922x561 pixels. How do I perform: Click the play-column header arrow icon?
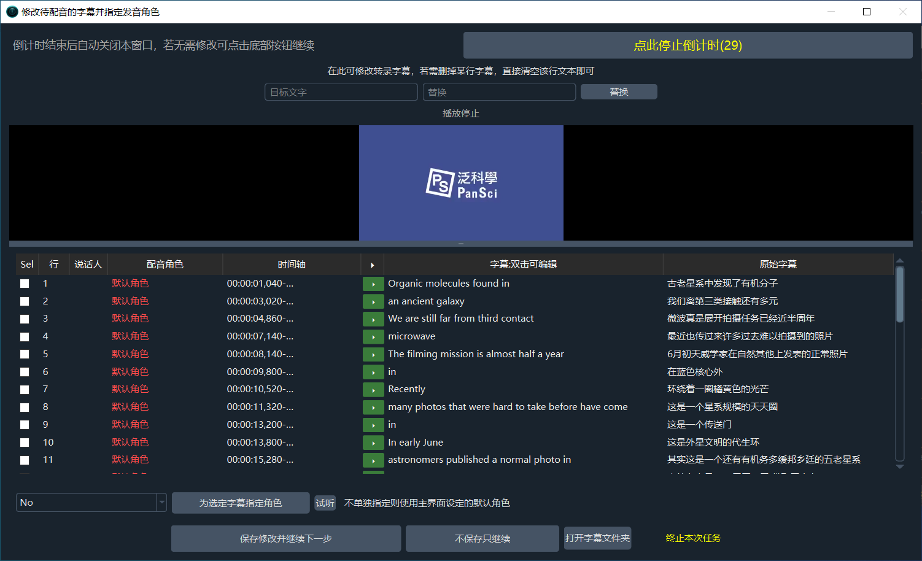372,265
